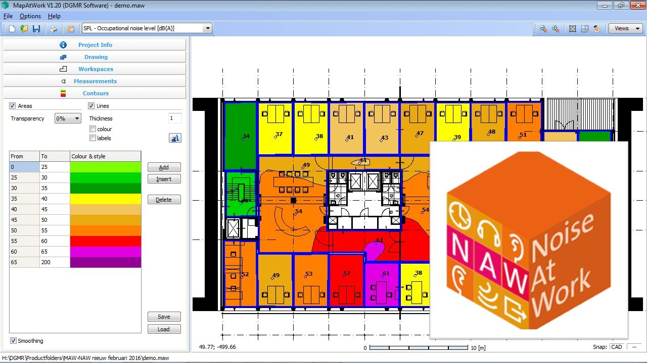Viewport: 647px width, 363px height.
Task: Click the icon beside Drawing
Action: tap(63, 57)
